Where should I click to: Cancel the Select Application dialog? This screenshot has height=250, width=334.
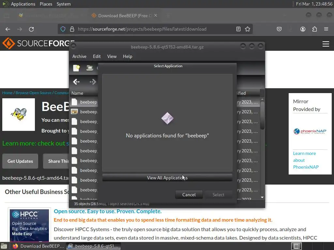[189, 195]
